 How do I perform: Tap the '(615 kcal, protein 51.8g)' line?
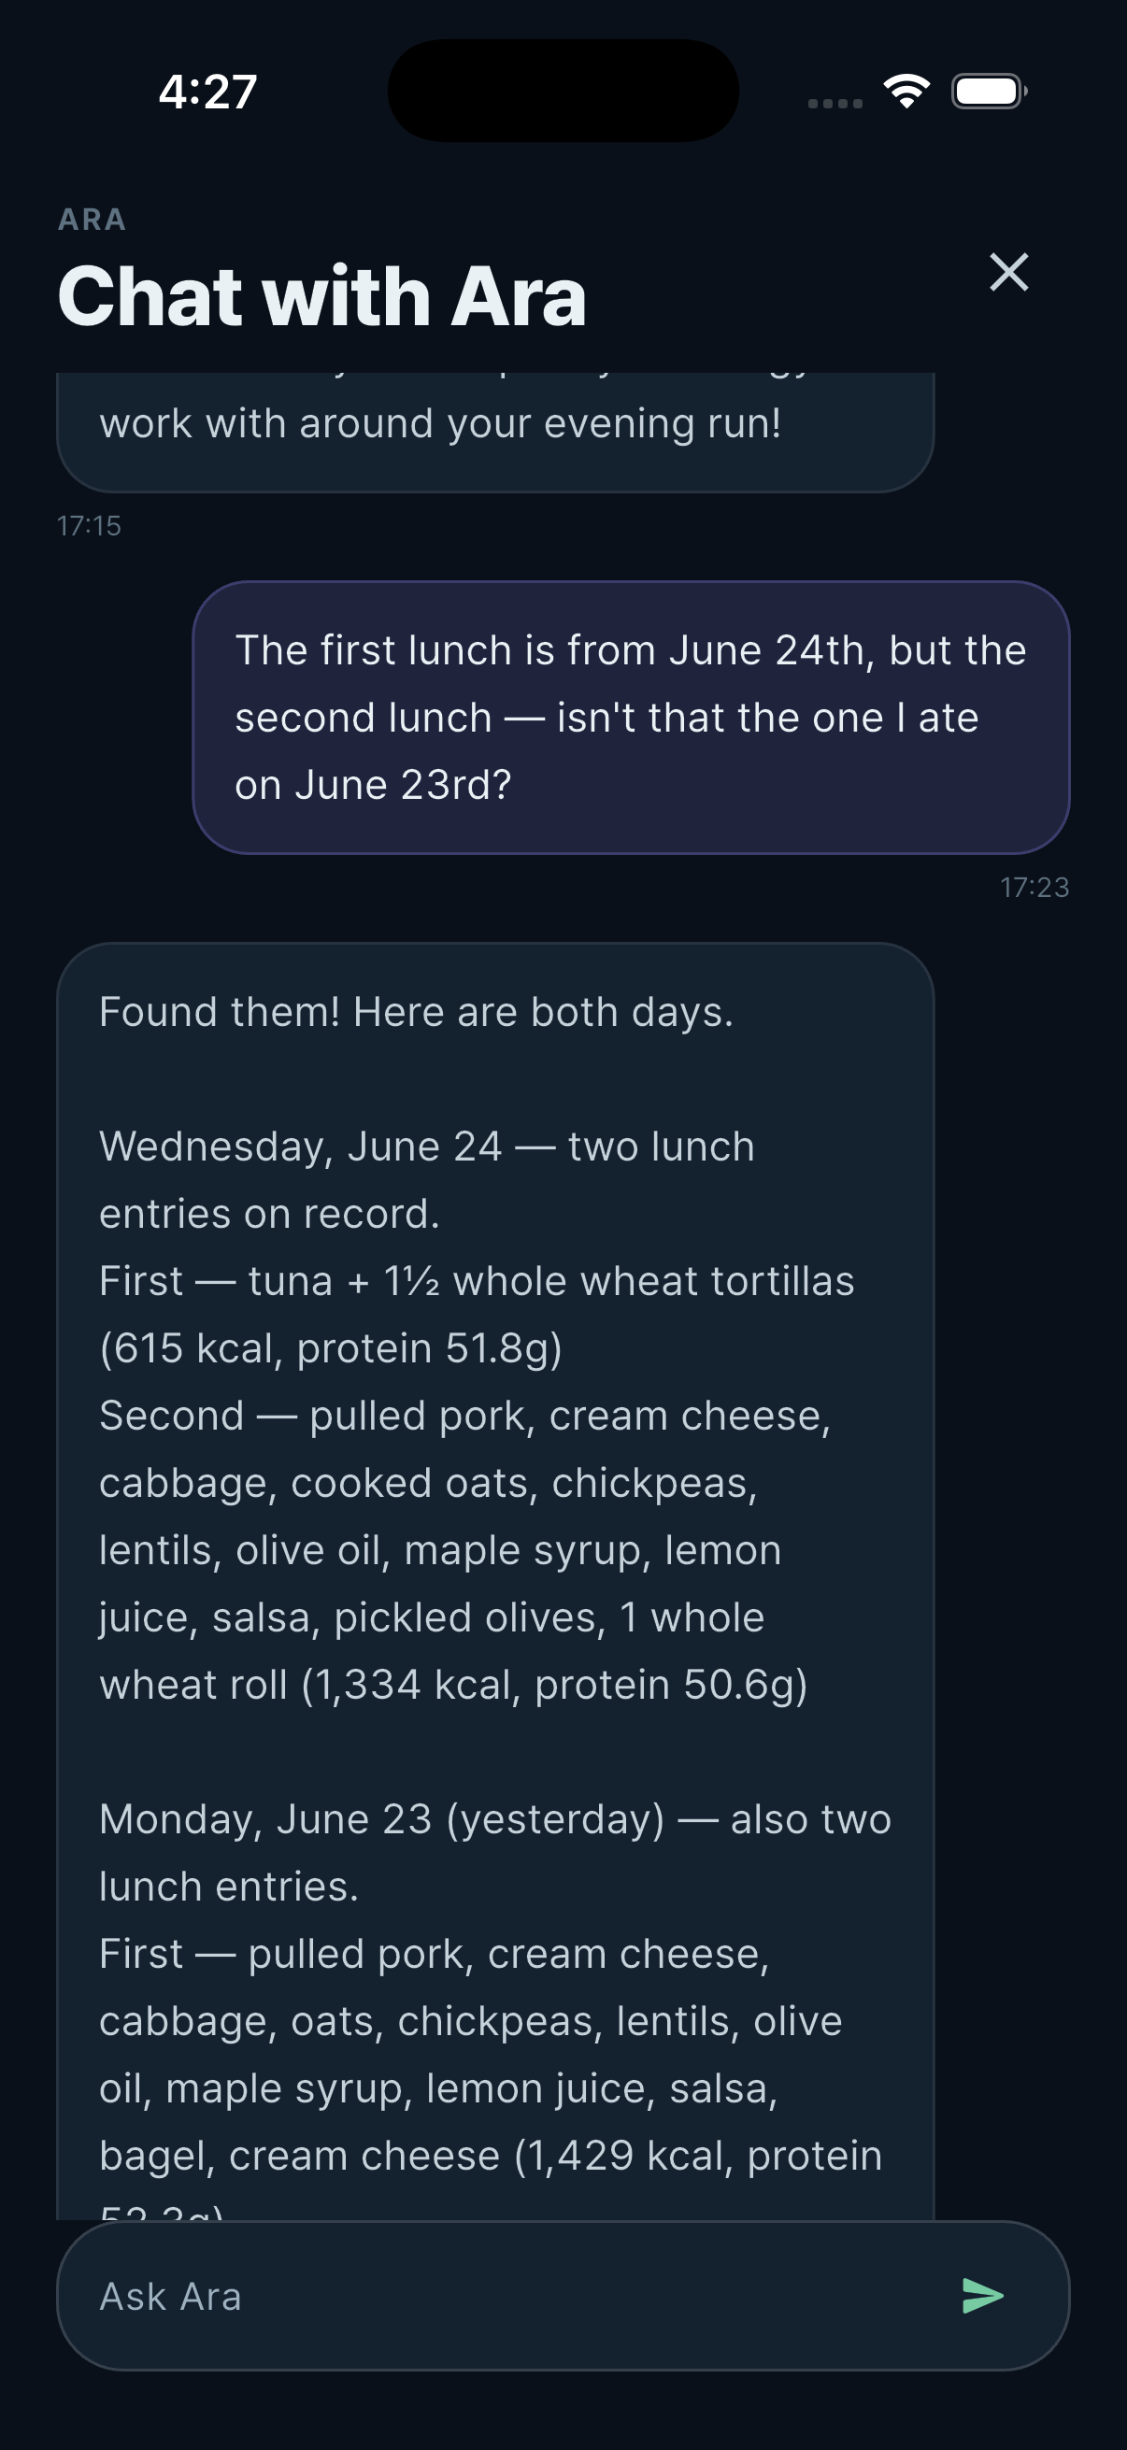331,1347
